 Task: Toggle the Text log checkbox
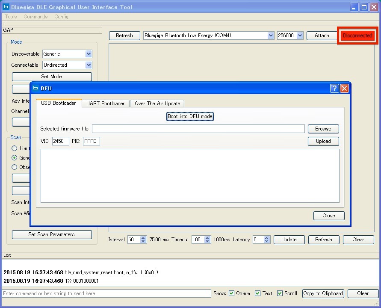pyautogui.click(x=257, y=293)
